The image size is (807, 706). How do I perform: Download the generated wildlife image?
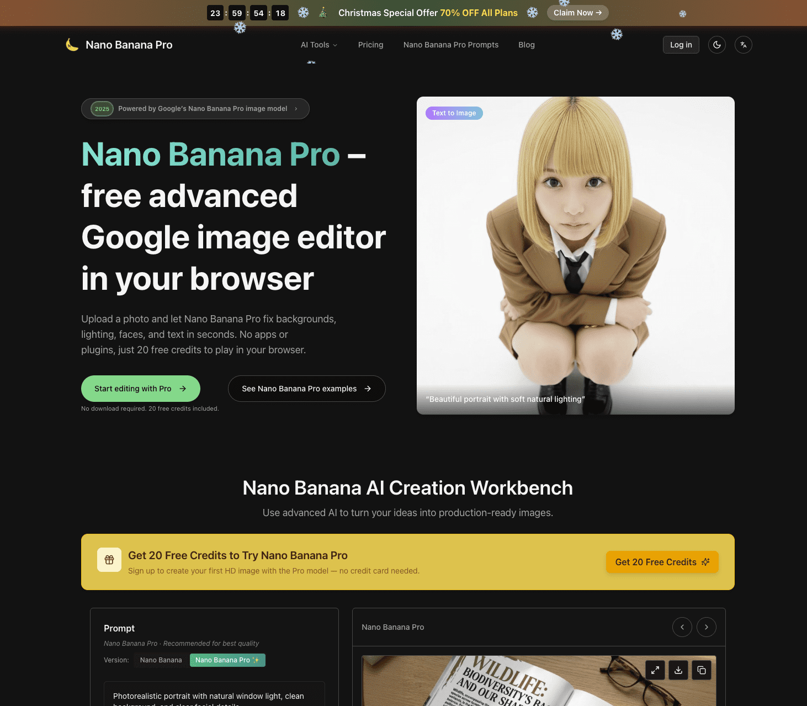(x=678, y=670)
